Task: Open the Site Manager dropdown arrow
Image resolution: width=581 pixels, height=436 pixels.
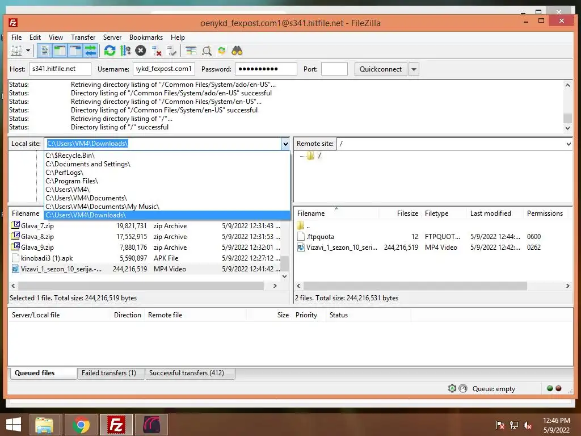Action: [28, 51]
